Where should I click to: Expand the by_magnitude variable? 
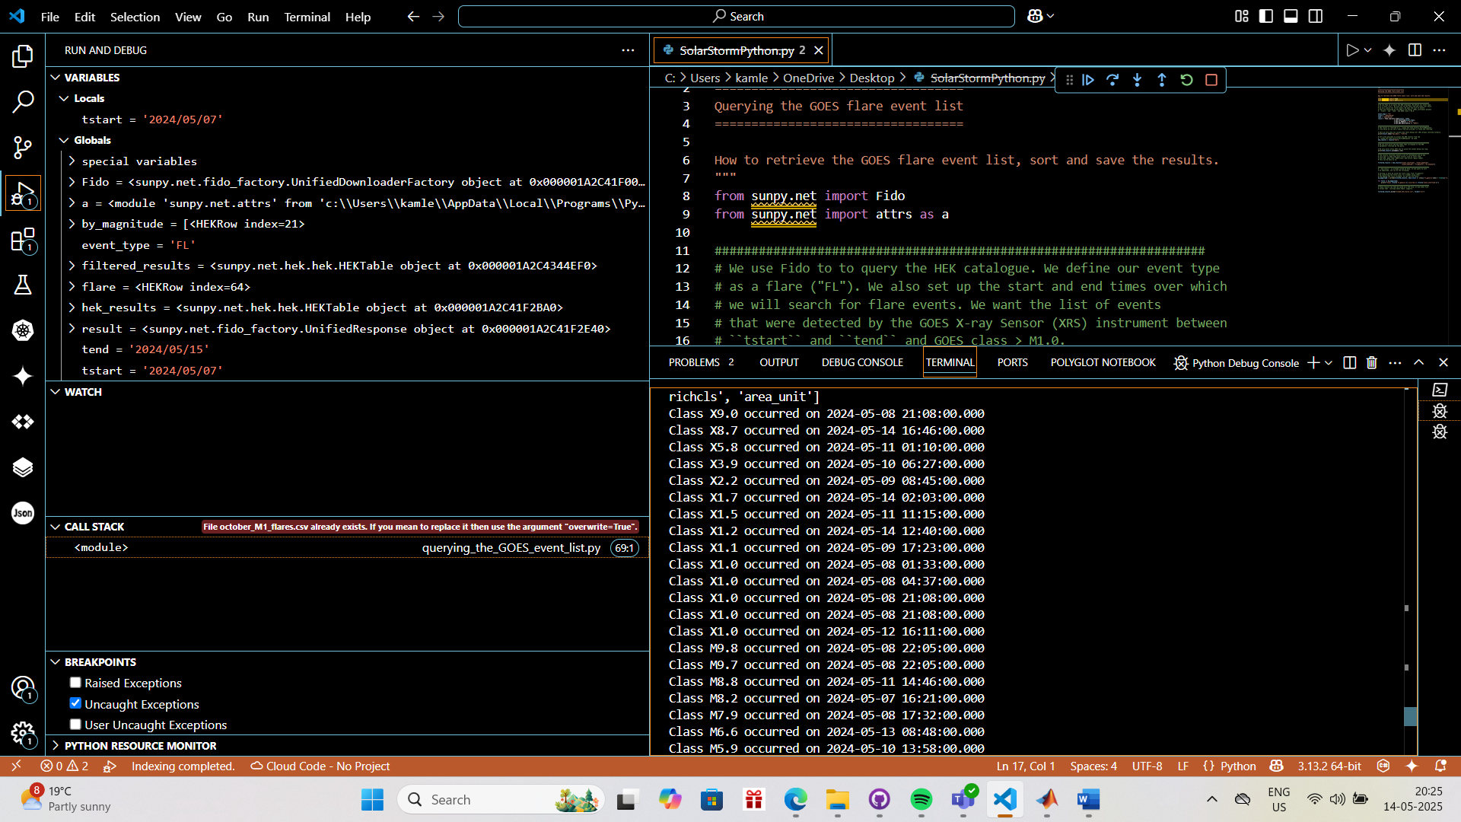(x=72, y=224)
